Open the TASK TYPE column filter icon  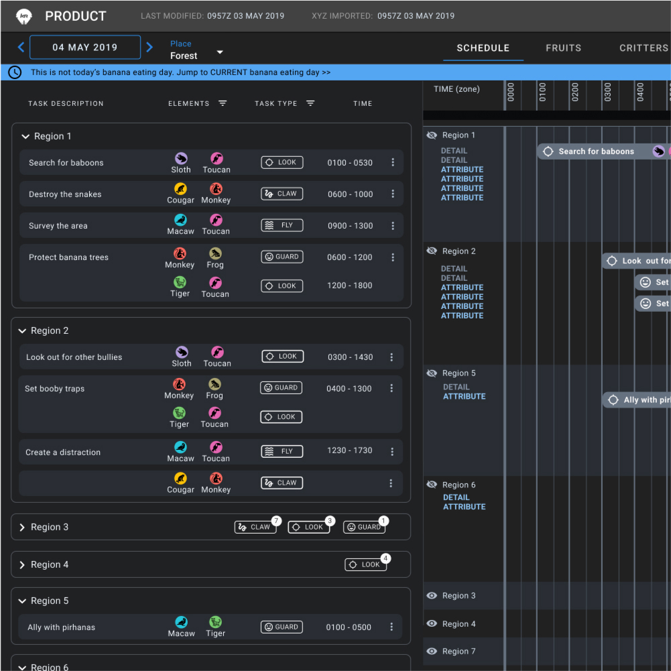[x=310, y=103]
